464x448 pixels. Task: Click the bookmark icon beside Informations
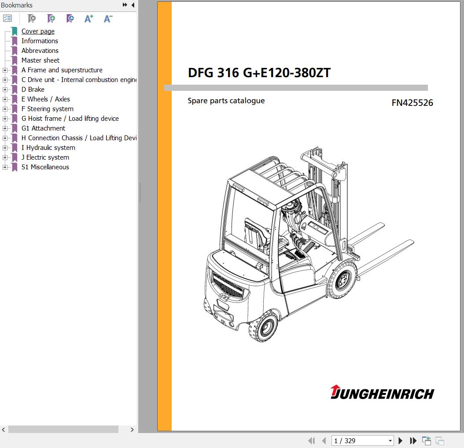(15, 41)
